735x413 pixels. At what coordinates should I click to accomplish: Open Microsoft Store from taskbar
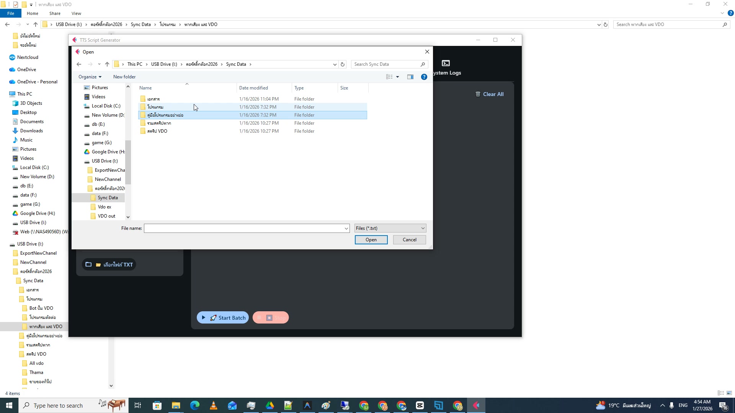(x=157, y=405)
